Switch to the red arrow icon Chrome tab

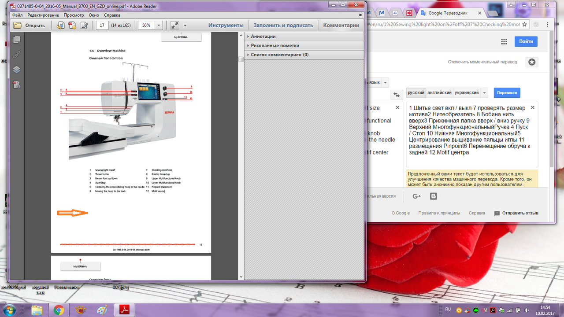pos(409,13)
